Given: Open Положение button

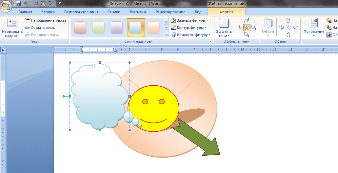Looking at the screenshot, I should (314, 28).
